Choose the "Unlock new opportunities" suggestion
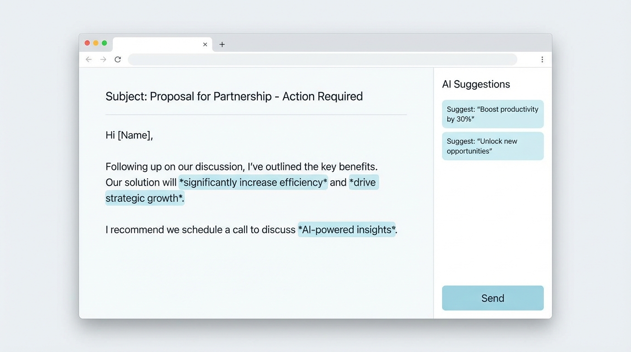The width and height of the screenshot is (631, 352). pos(493,146)
